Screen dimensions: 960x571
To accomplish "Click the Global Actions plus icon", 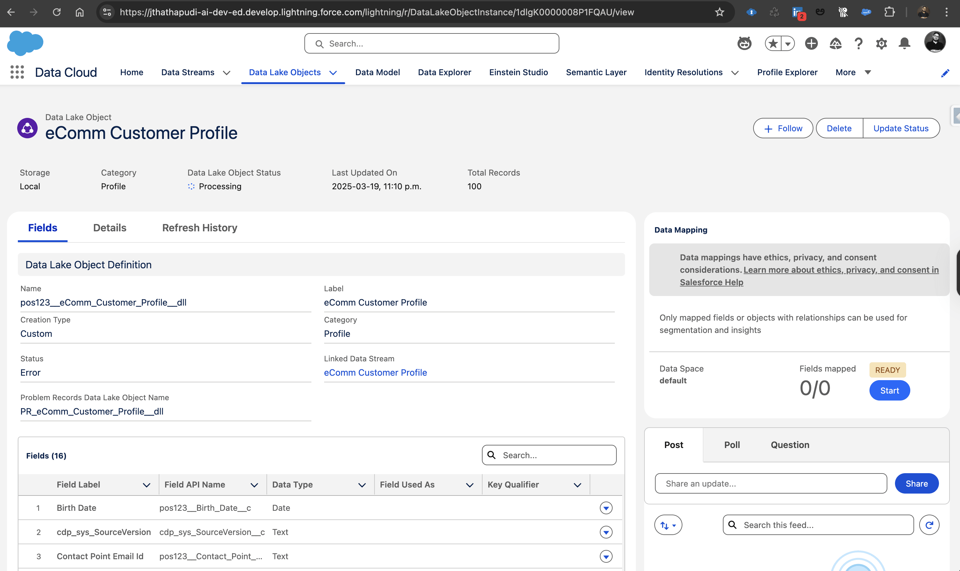I will coord(811,43).
